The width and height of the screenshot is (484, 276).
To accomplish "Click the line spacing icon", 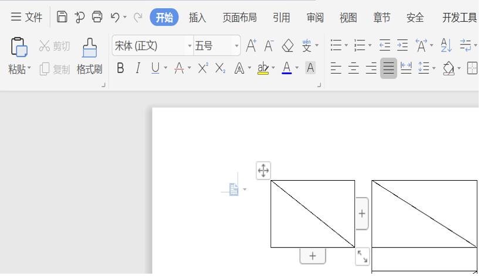I will (x=424, y=68).
